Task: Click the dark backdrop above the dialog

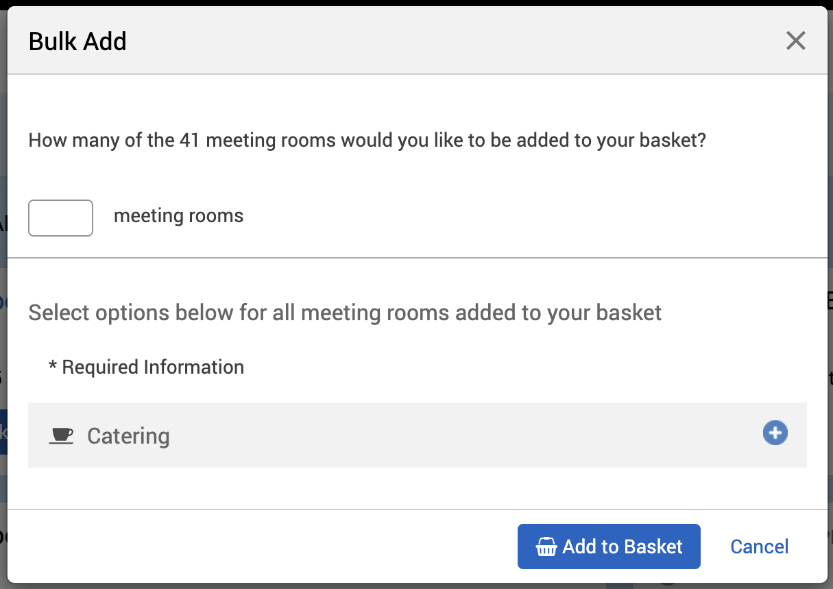Action: [411, 3]
